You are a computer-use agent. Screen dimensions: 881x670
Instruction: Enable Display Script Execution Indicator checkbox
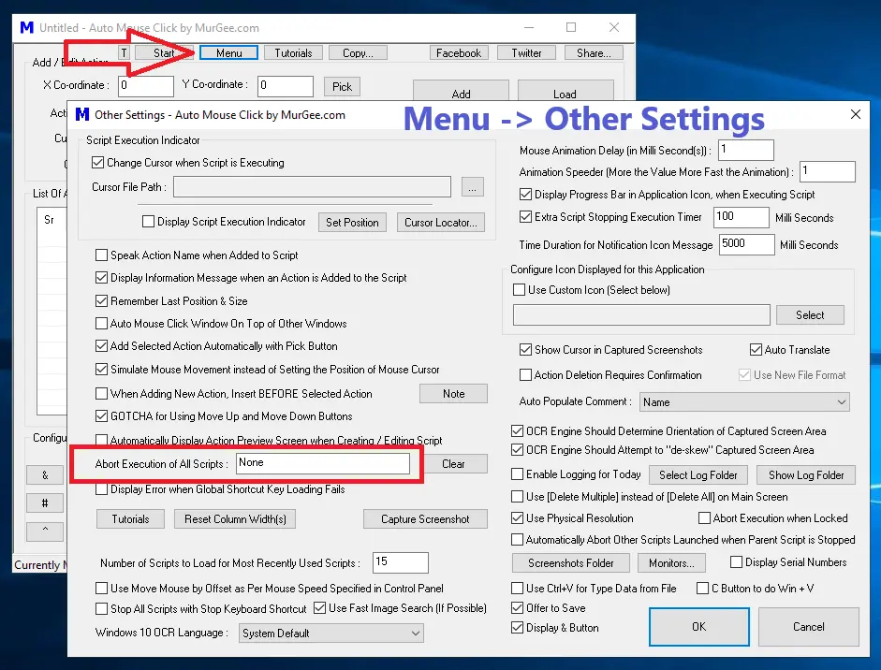[148, 222]
